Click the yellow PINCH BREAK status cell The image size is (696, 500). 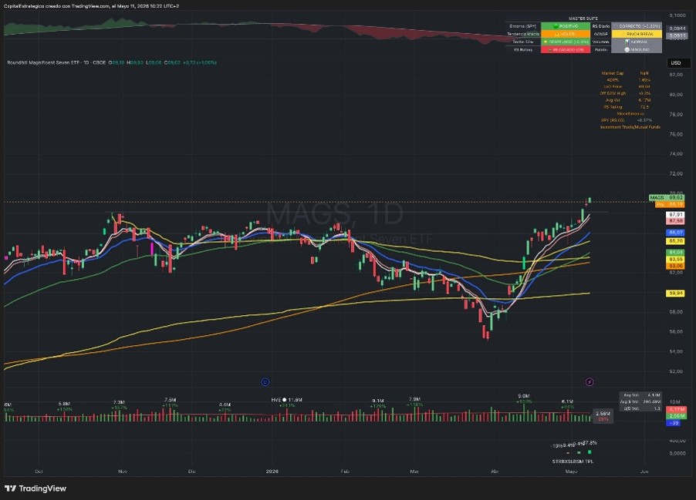point(637,34)
